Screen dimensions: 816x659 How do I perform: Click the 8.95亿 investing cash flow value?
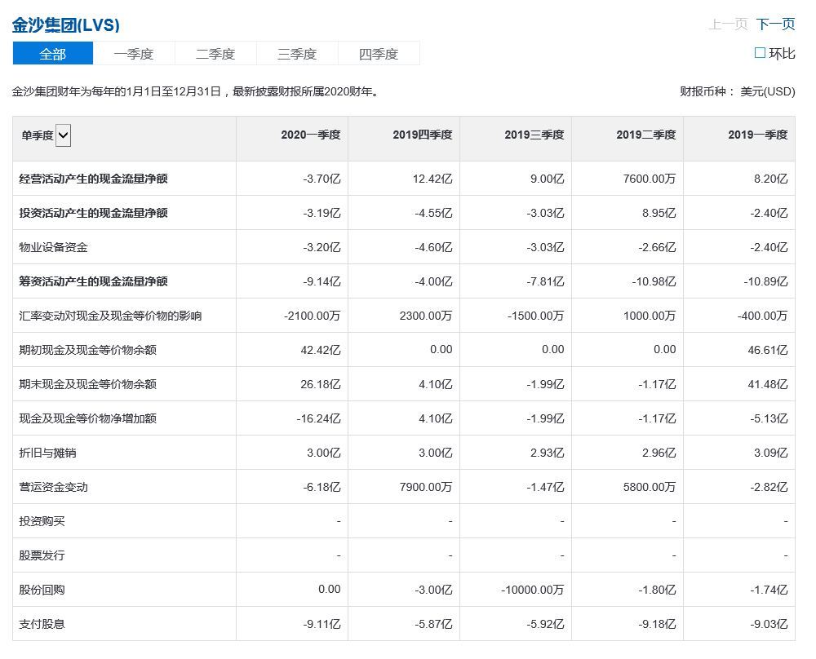(x=659, y=213)
